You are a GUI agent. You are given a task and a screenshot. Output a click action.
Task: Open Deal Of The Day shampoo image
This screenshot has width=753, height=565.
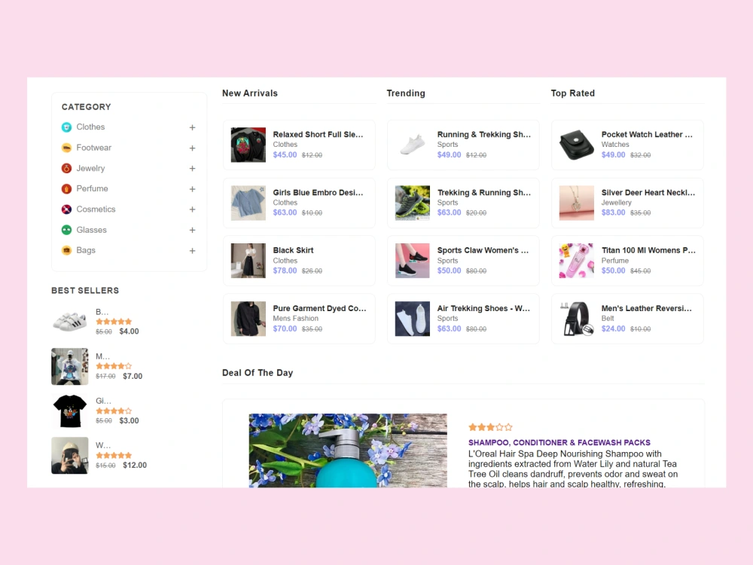pyautogui.click(x=348, y=450)
